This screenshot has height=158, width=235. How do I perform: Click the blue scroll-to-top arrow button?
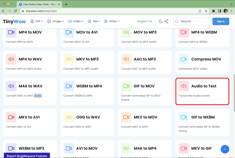[225, 149]
